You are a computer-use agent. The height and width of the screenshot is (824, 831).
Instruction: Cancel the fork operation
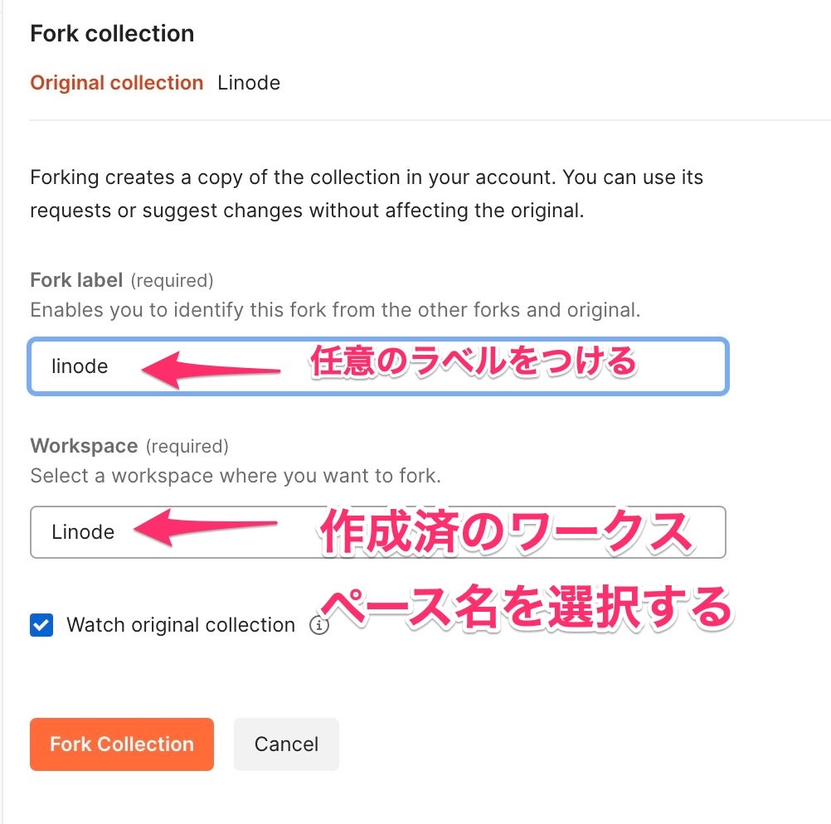(286, 744)
